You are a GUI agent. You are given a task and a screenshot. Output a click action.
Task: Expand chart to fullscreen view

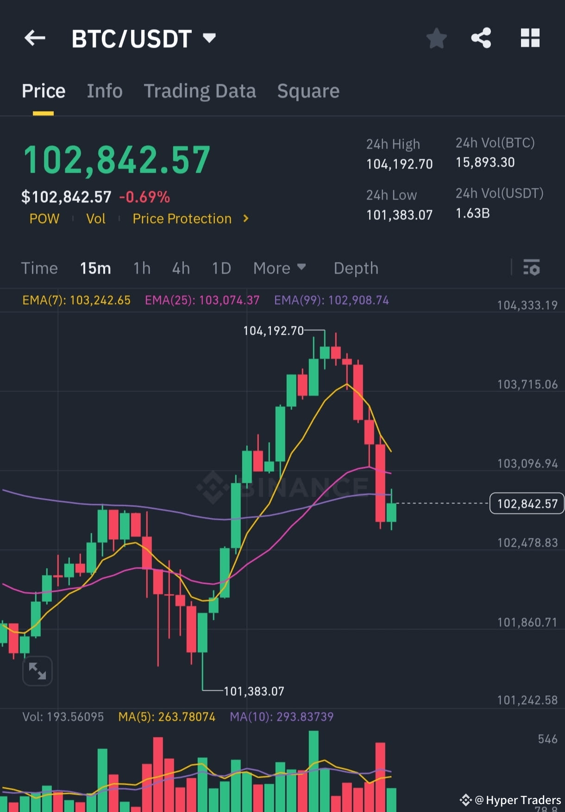[x=38, y=670]
